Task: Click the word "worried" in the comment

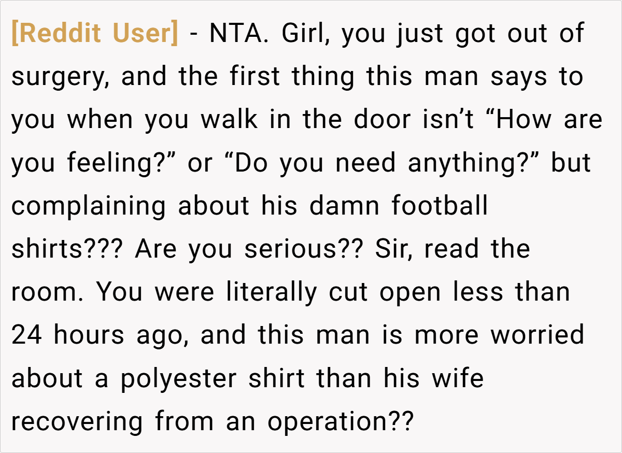Action: pyautogui.click(x=538, y=335)
